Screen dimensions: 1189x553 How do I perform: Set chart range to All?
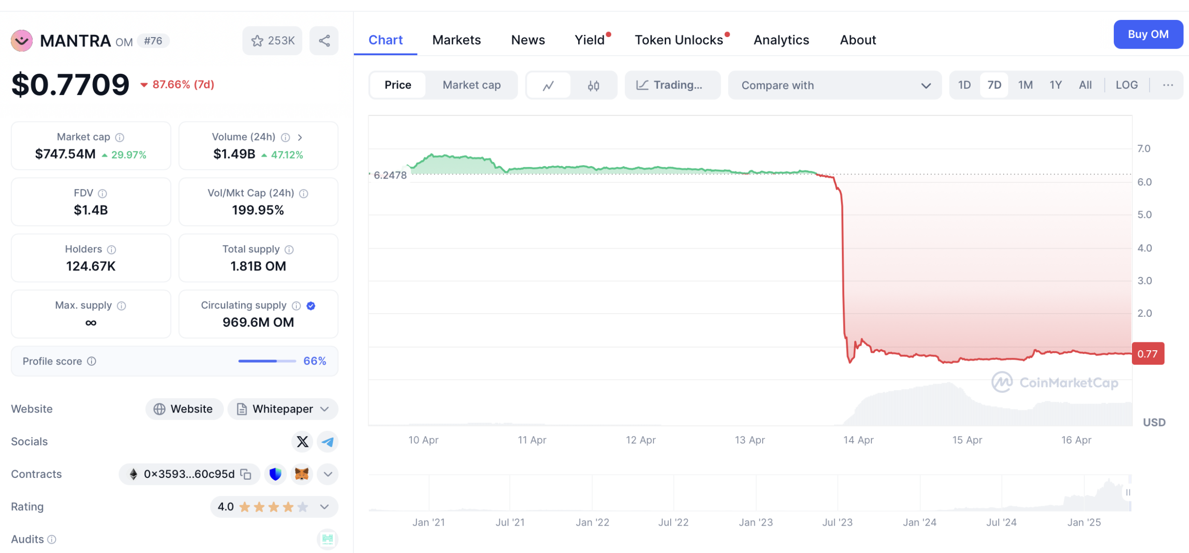click(1085, 85)
